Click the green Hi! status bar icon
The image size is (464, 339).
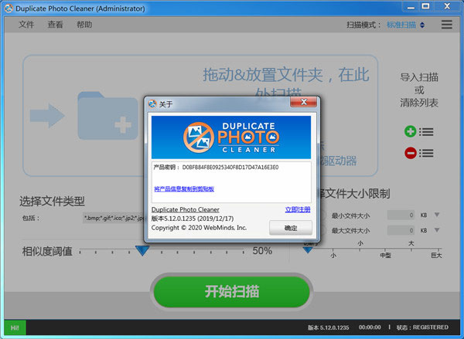[x=13, y=328]
